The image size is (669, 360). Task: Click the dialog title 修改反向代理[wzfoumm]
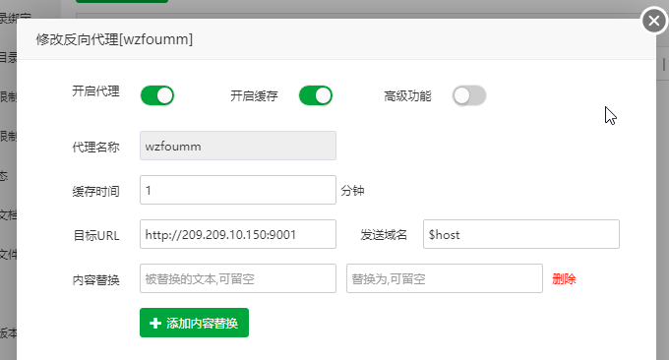point(114,39)
